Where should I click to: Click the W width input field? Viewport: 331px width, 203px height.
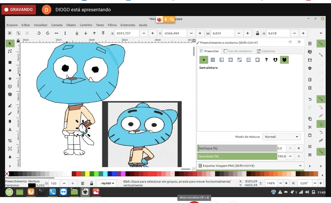pyautogui.click(x=222, y=33)
